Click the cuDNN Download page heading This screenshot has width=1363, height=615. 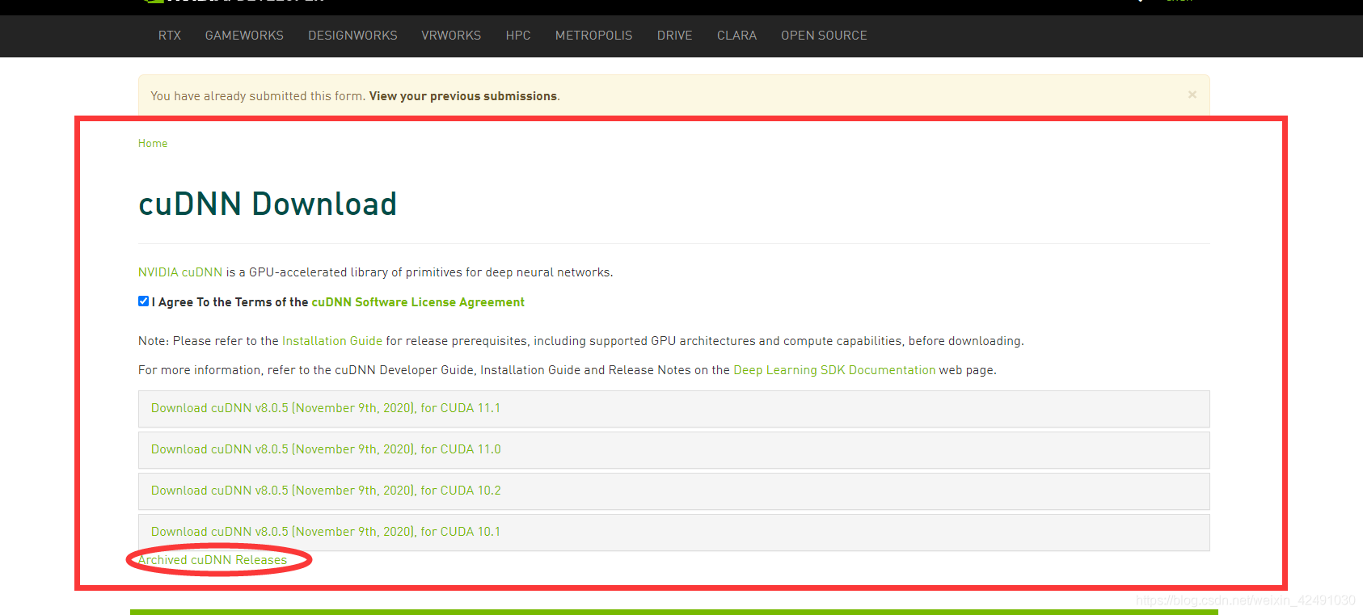pyautogui.click(x=268, y=204)
